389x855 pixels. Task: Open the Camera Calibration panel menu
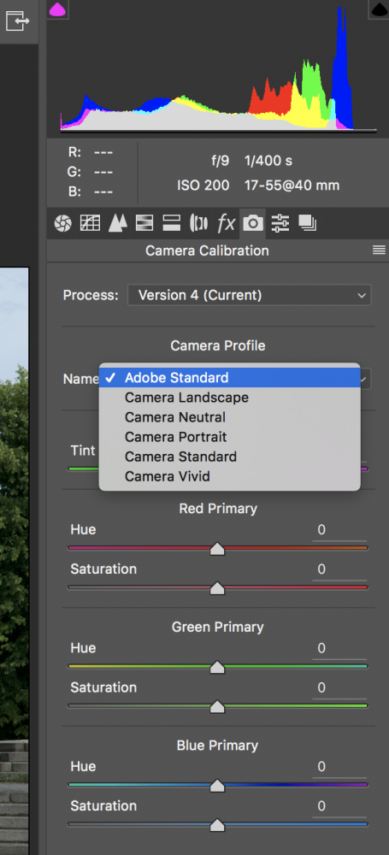tap(379, 251)
